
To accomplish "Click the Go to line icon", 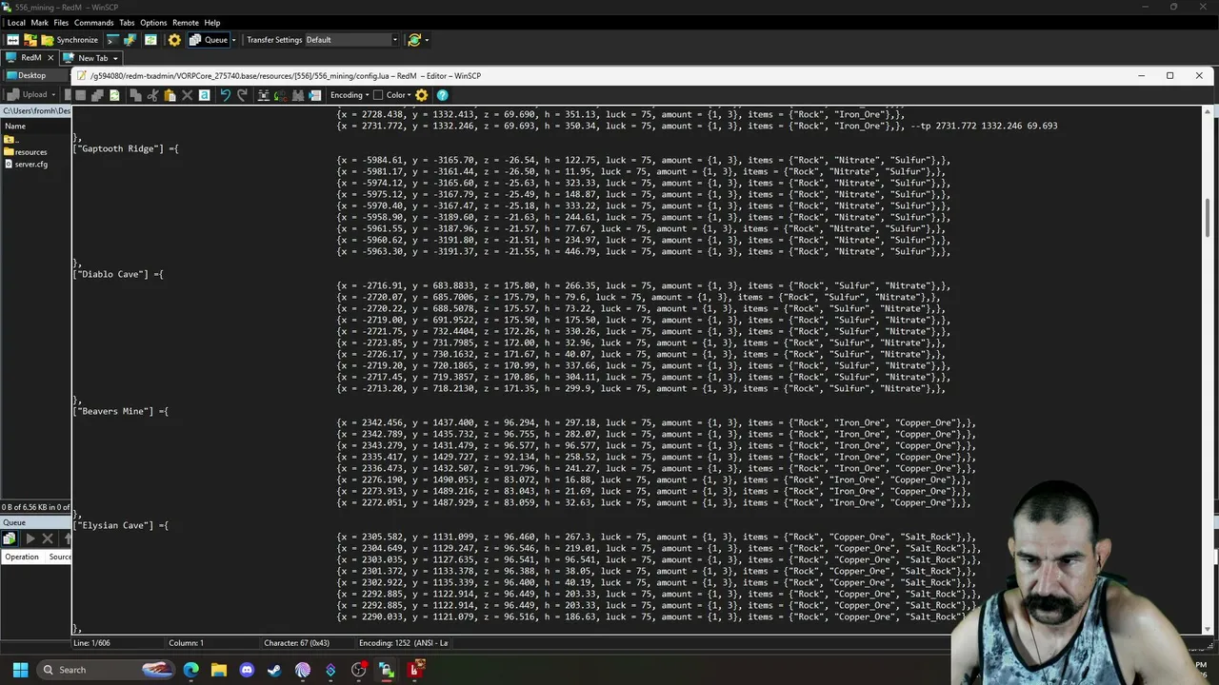I will [x=314, y=95].
